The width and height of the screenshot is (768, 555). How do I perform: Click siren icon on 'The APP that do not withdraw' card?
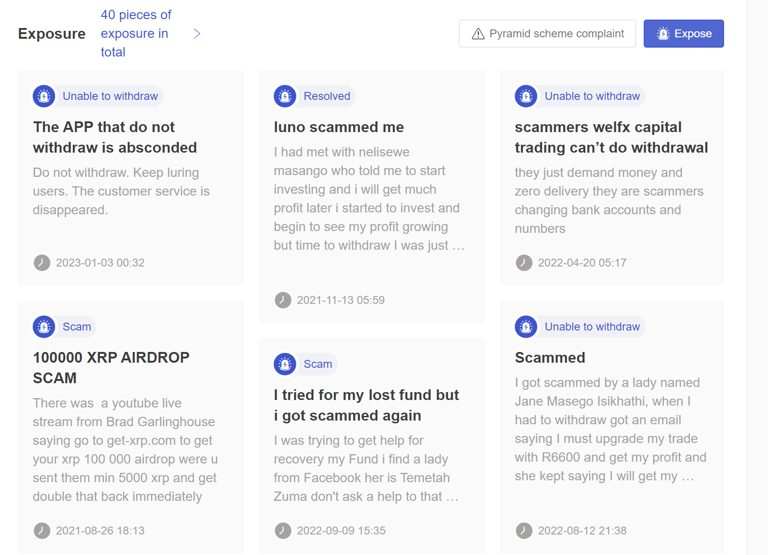[x=44, y=96]
